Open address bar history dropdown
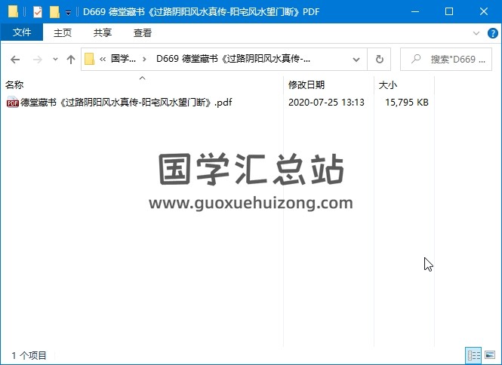Image resolution: width=502 pixels, height=365 pixels. pyautogui.click(x=356, y=59)
